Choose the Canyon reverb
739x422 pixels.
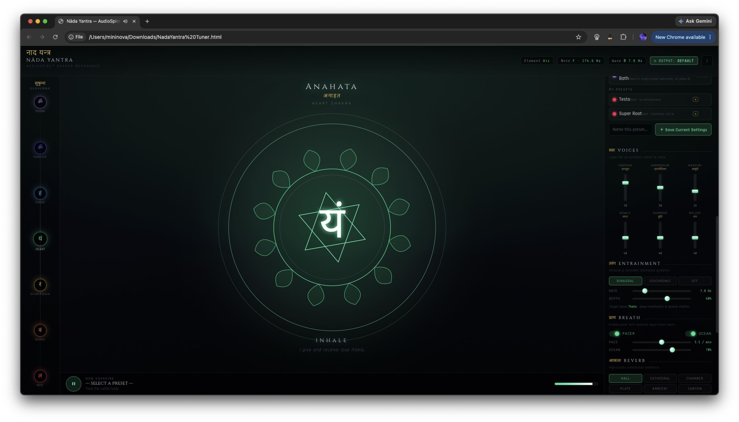coord(695,389)
